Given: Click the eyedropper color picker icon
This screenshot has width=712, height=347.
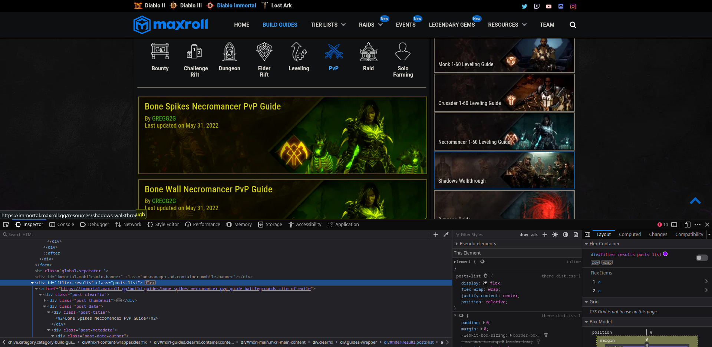Looking at the screenshot, I should point(446,235).
